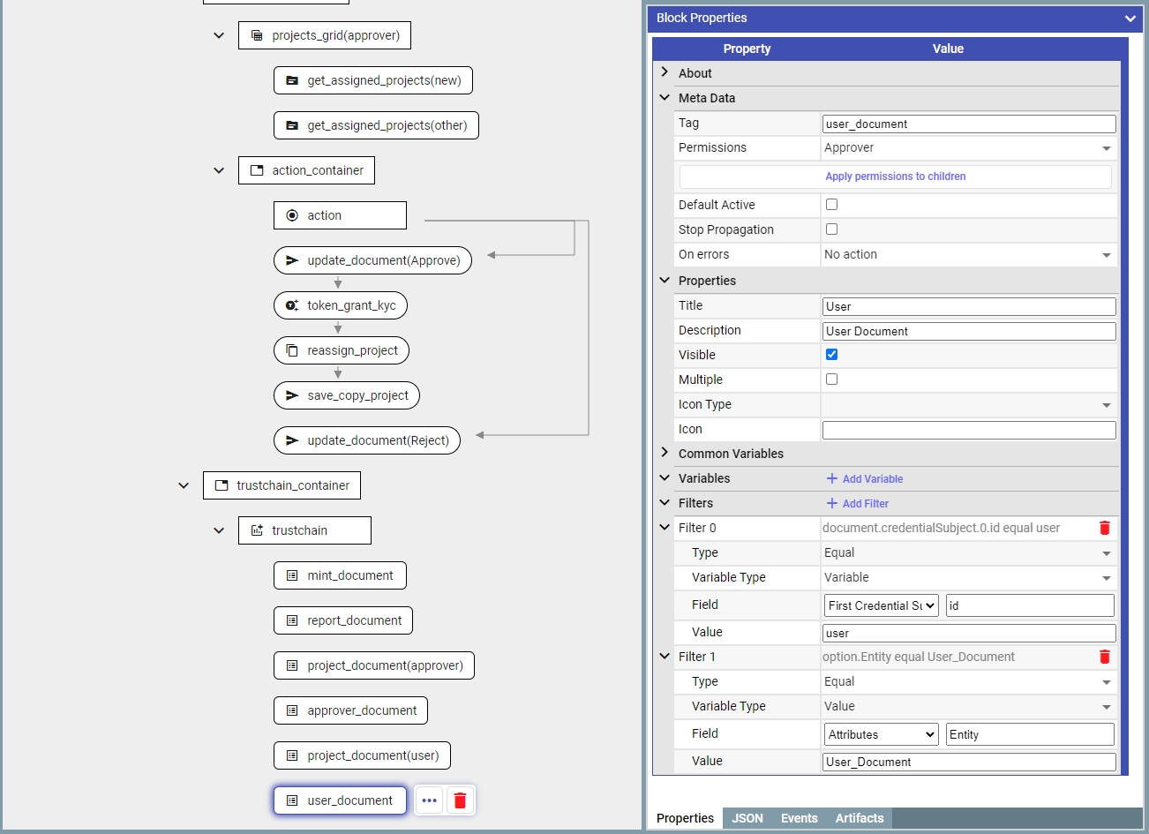Click the reassign_project copy icon

[x=292, y=350]
